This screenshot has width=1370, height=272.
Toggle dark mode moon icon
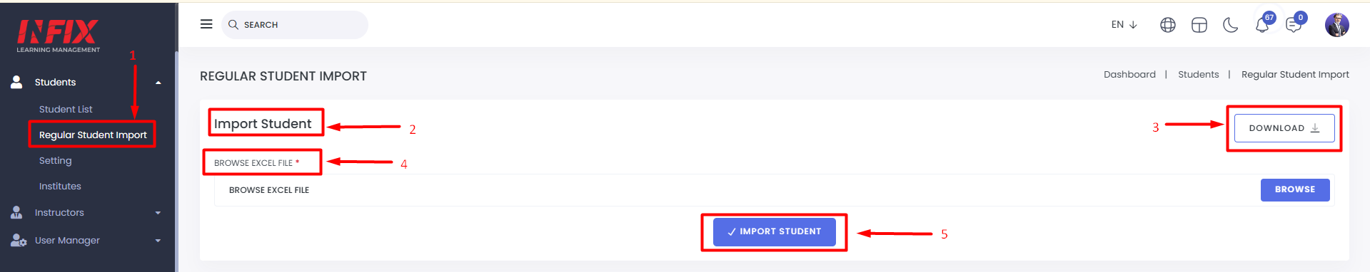[1231, 25]
